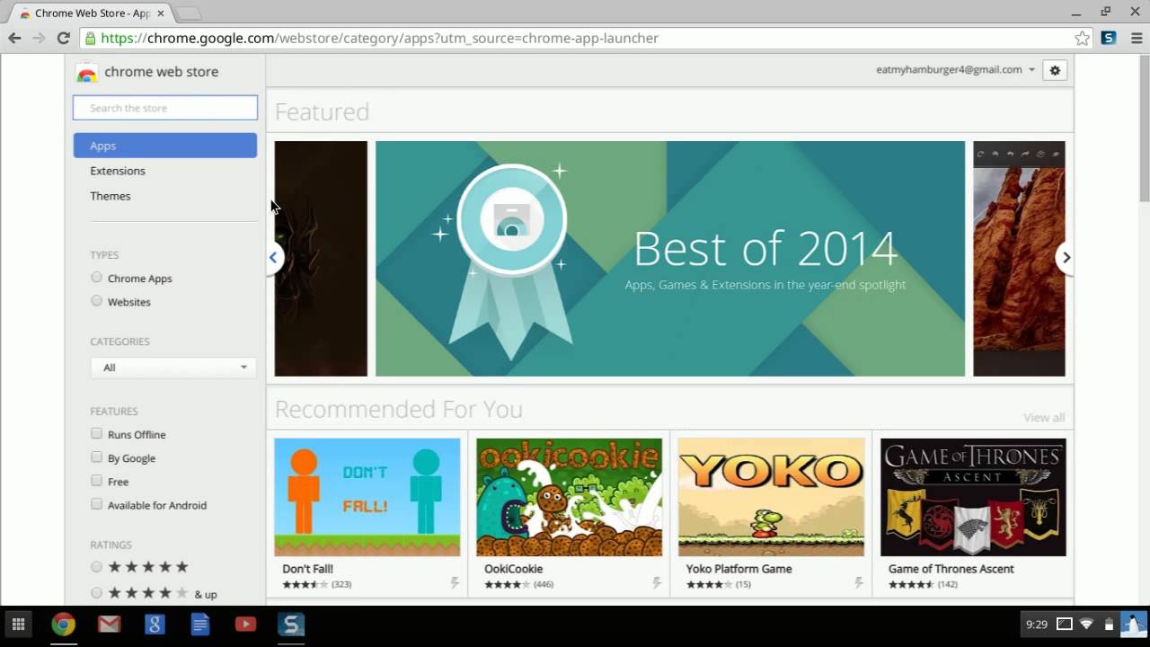Image resolution: width=1150 pixels, height=647 pixels.
Task: Enable the Runs Offline filter
Action: 96,434
